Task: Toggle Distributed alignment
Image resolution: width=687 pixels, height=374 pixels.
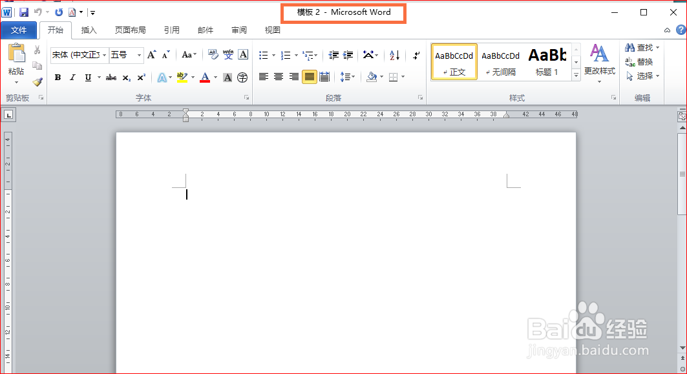Action: (x=324, y=77)
